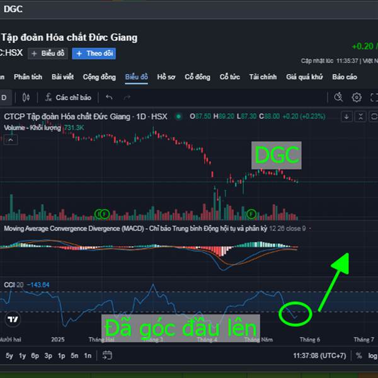Click the CTCP Tập đoàn Hóa chất Đức Giang chart title

pyautogui.click(x=86, y=117)
